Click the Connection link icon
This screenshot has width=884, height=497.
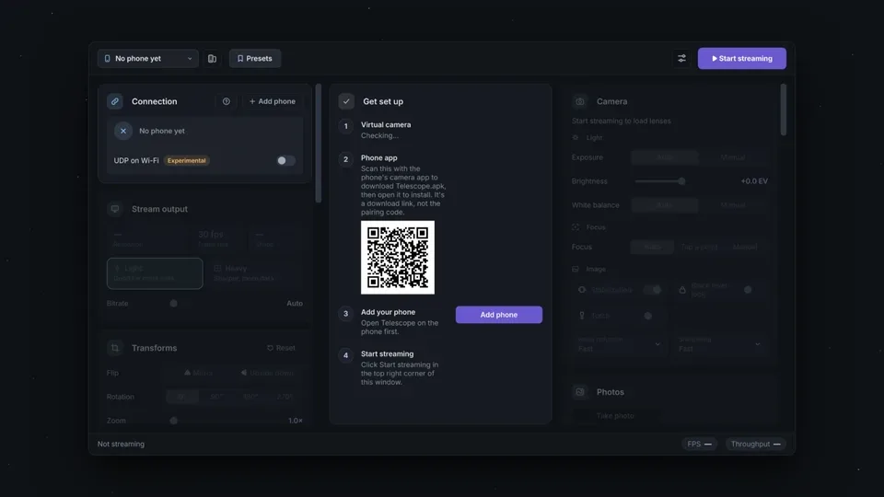coord(115,101)
